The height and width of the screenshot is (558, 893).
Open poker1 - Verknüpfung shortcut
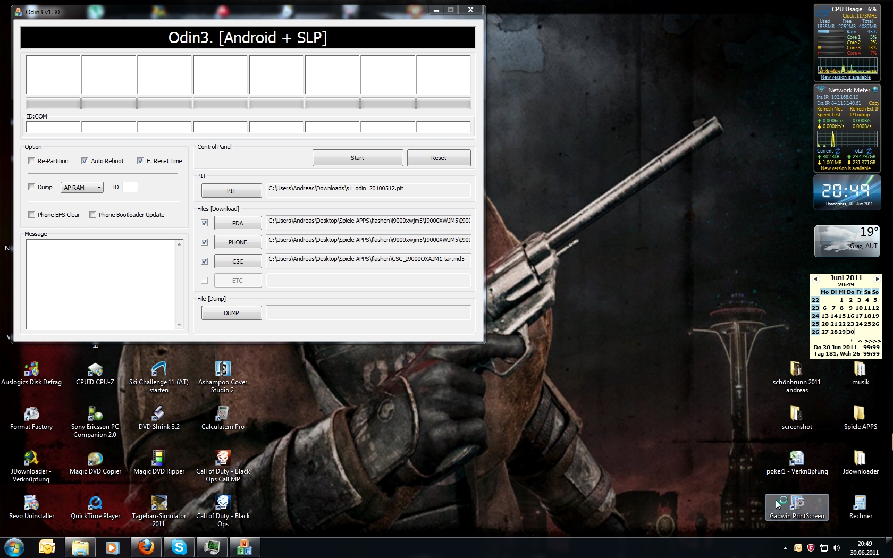(x=797, y=463)
